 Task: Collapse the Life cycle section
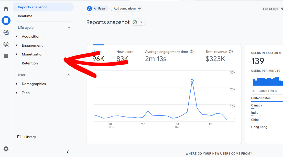coord(69,28)
